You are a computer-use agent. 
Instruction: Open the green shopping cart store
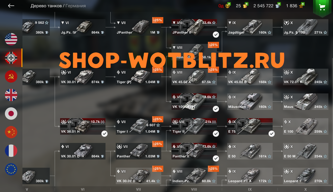[x=322, y=8]
